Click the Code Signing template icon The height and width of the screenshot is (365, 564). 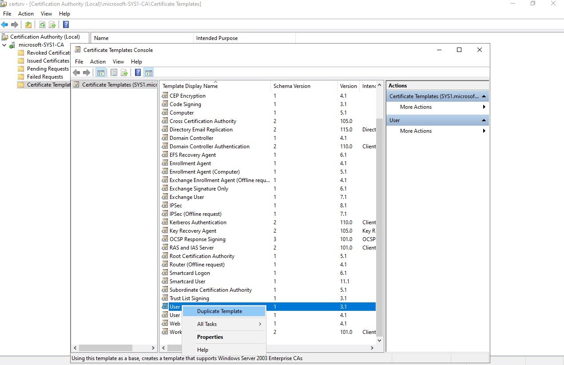pyautogui.click(x=165, y=104)
